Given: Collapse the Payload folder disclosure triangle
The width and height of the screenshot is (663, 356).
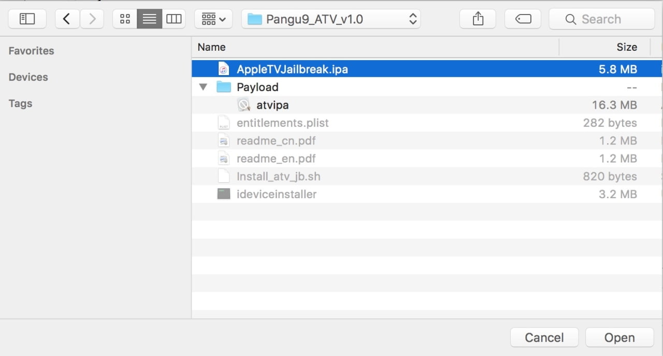Looking at the screenshot, I should pos(203,87).
